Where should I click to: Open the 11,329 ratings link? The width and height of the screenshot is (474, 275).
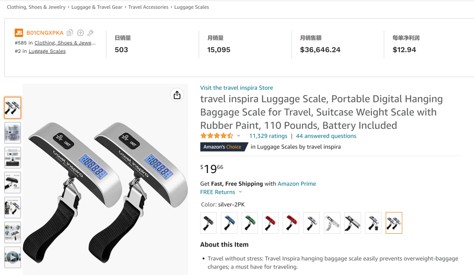coord(268,136)
